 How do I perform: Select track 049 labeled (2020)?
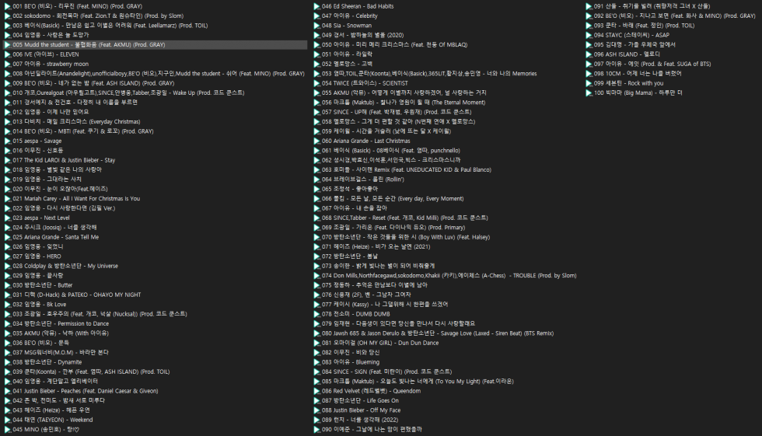(362, 35)
